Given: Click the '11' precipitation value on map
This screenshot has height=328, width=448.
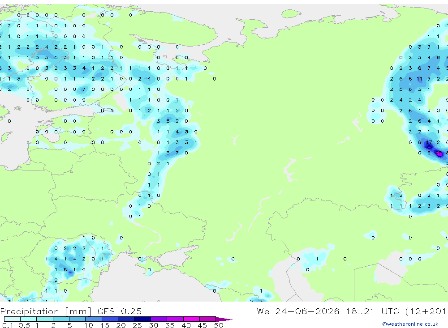Looking at the screenshot, I should 419,79.
